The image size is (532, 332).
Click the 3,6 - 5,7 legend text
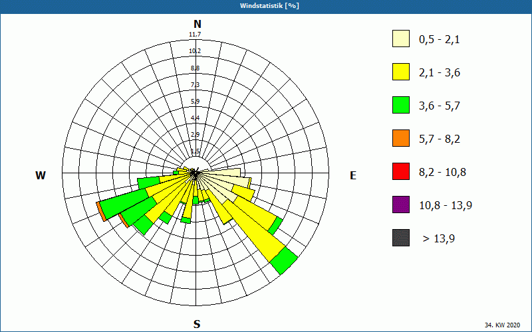click(x=440, y=106)
